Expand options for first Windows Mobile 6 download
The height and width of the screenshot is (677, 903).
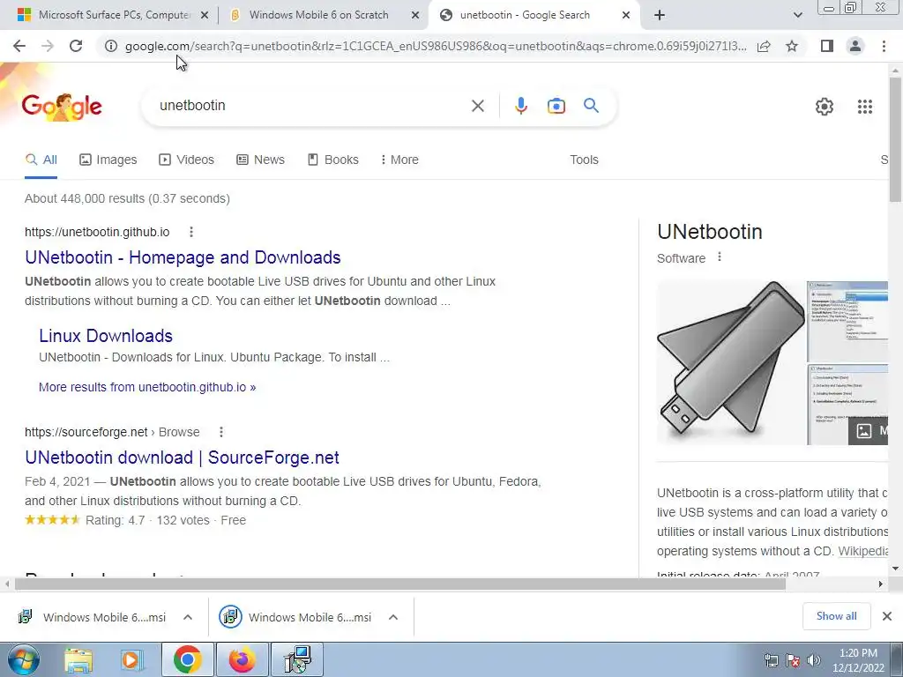click(x=188, y=617)
